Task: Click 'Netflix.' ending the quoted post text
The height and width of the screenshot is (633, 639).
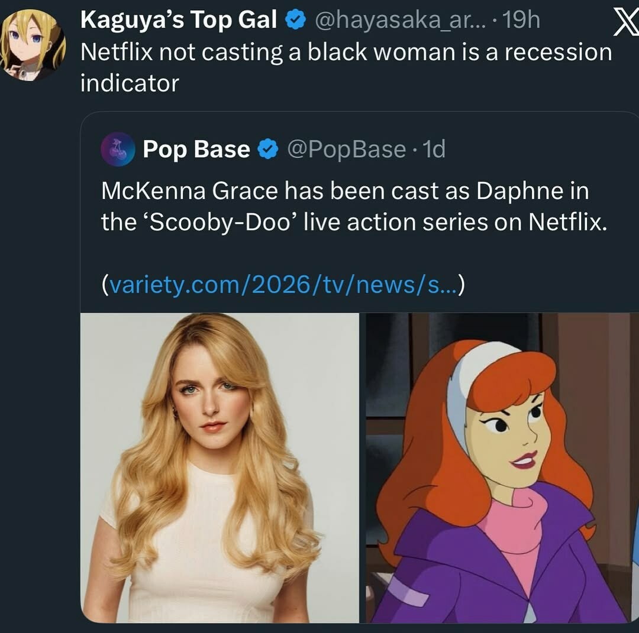Action: pyautogui.click(x=567, y=222)
